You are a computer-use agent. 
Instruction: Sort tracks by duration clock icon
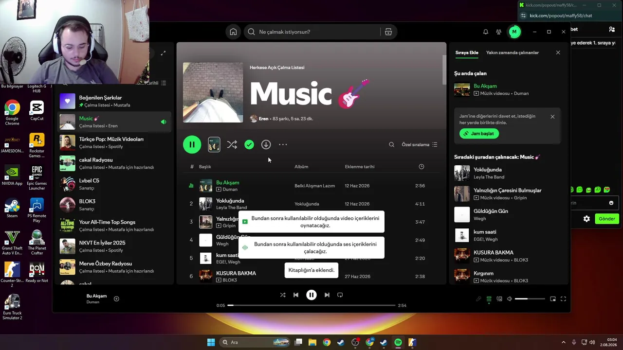[421, 167]
